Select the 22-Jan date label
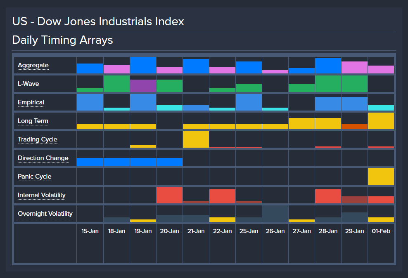The image size is (408, 278). pos(223,231)
